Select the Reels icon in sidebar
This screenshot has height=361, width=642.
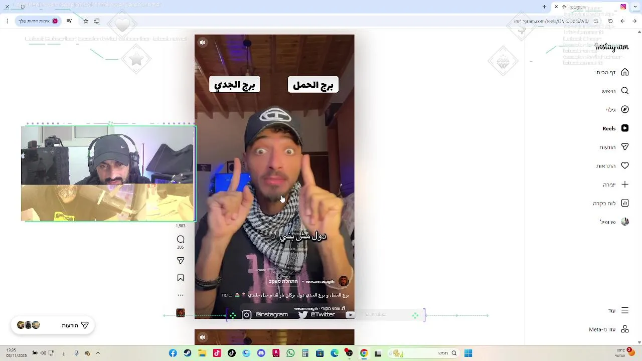[625, 128]
